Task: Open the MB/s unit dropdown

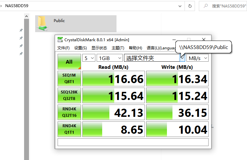Action: tap(198, 58)
